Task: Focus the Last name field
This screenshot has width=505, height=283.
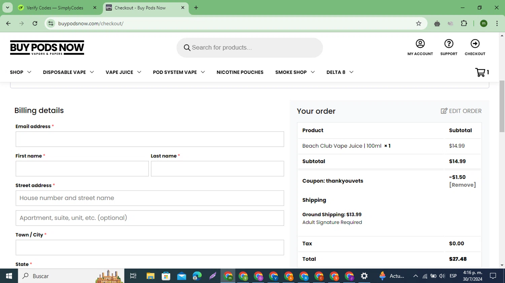Action: click(x=217, y=169)
